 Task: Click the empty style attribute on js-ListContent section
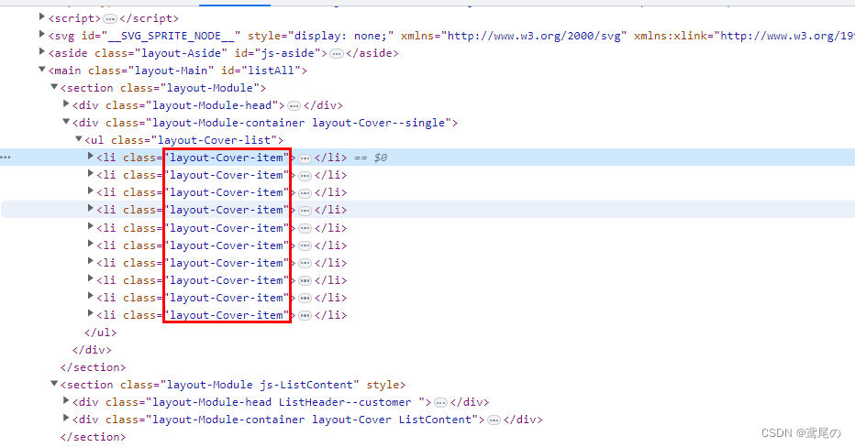click(383, 385)
